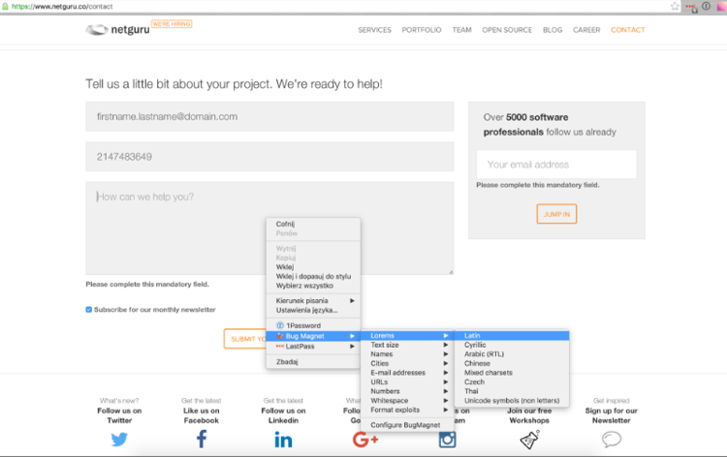Click the Facebook icon in footer
This screenshot has width=727, height=457.
[202, 440]
